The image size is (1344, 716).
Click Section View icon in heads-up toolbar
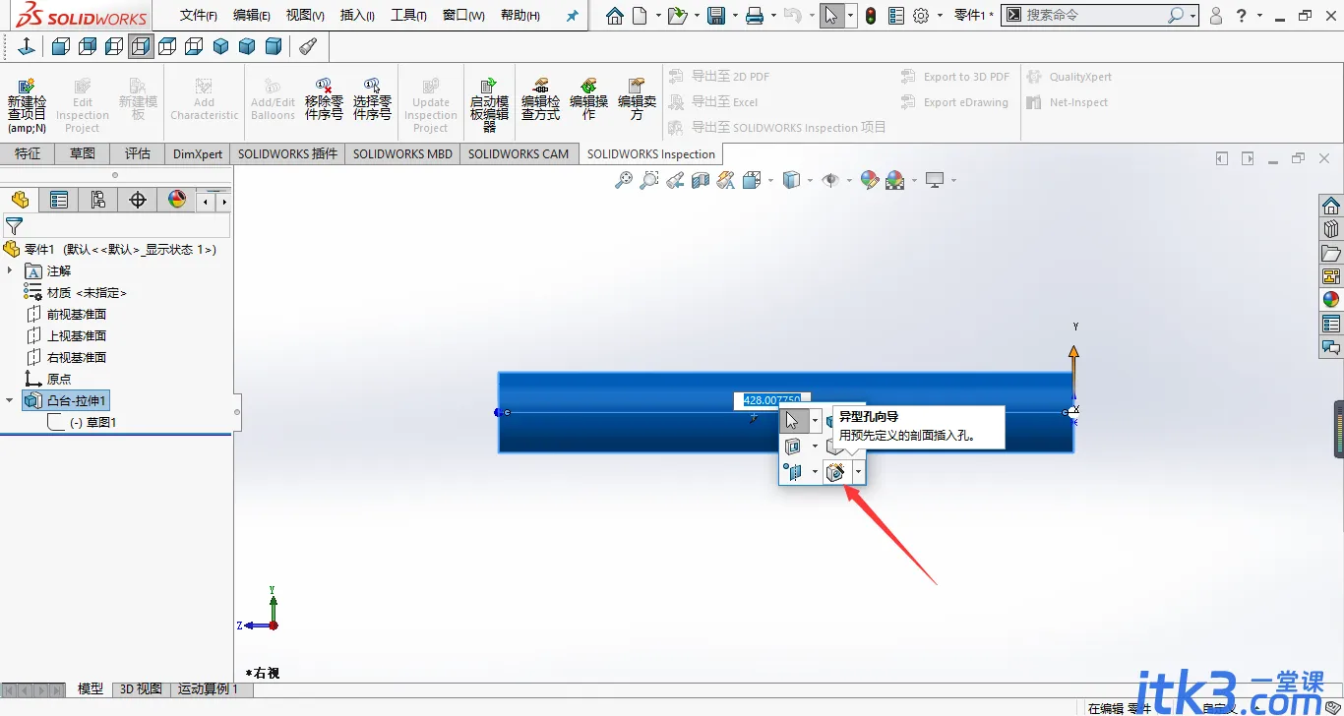tap(701, 180)
